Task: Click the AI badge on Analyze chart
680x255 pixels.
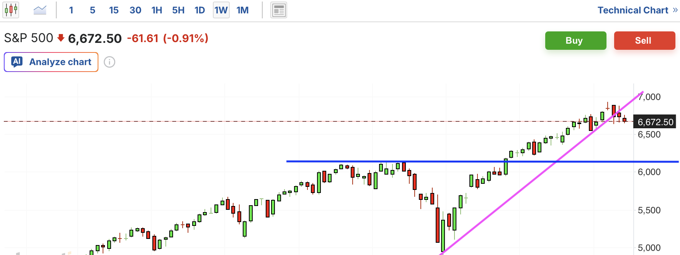Action: pyautogui.click(x=17, y=62)
